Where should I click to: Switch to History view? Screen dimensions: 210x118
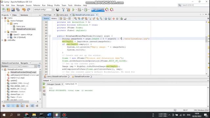point(54,18)
